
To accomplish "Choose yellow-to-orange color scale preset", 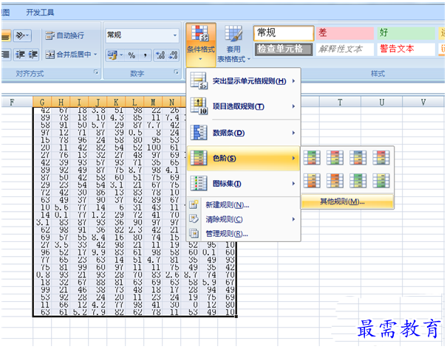I will point(312,181).
